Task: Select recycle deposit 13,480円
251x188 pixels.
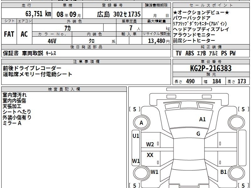Action: coord(159,41)
